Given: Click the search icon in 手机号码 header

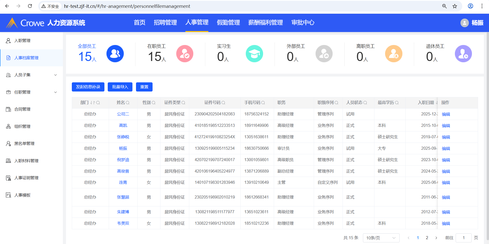Looking at the screenshot, I should pyautogui.click(x=263, y=103).
